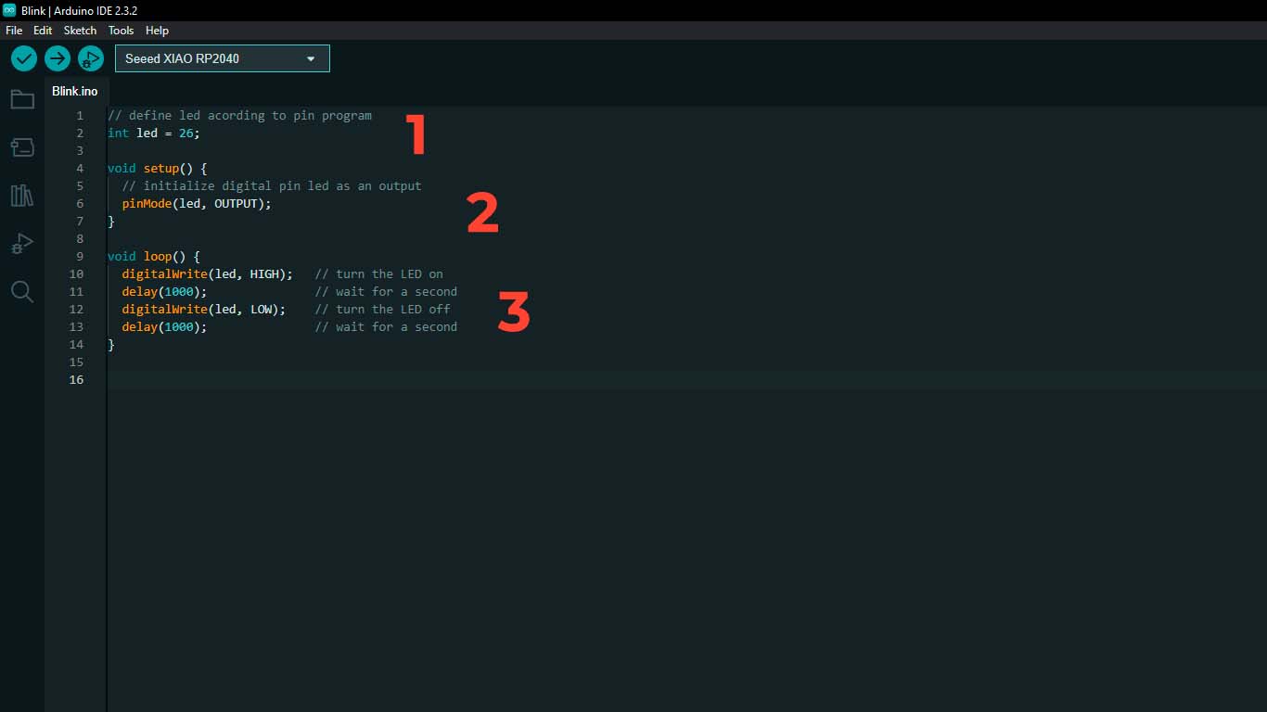Click the Verify sketch checkmark button
The width and height of the screenshot is (1267, 712).
[x=24, y=58]
